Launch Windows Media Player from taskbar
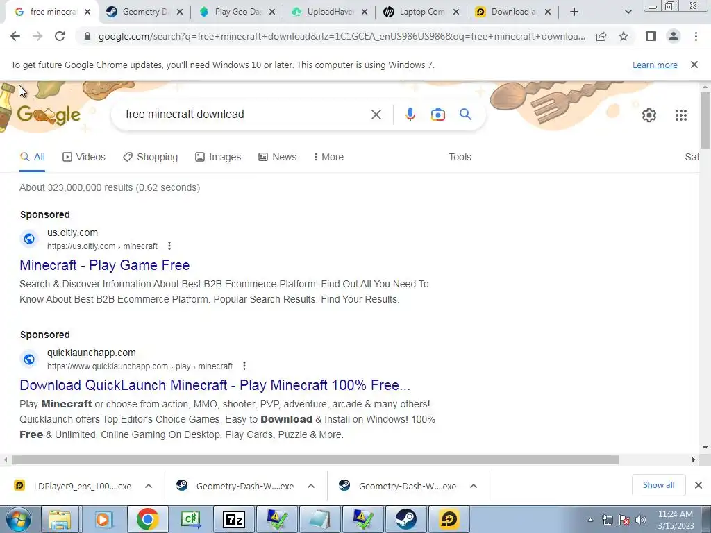The width and height of the screenshot is (711, 533). pos(103,519)
